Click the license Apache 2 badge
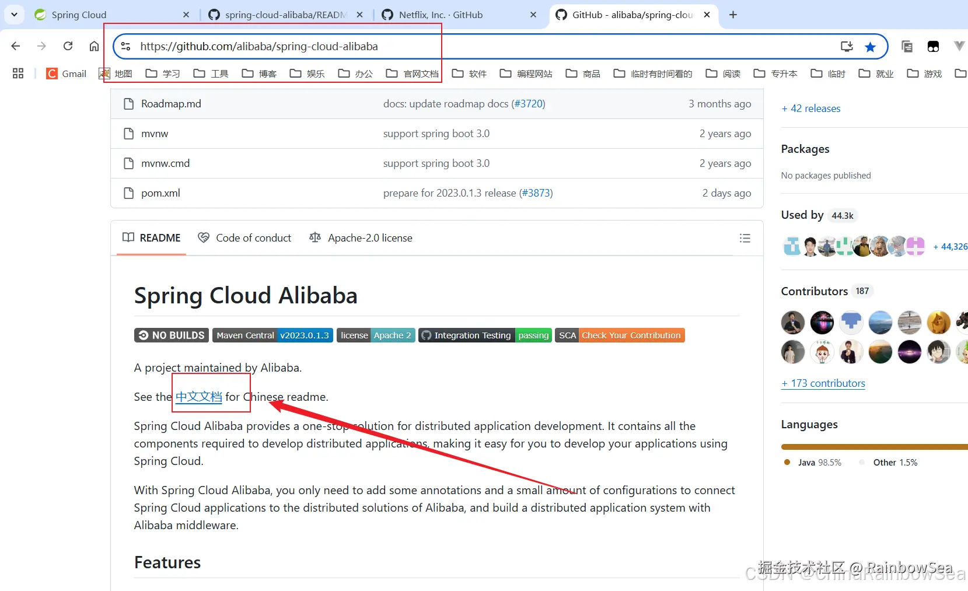Screen dimensions: 968x591 pyautogui.click(x=376, y=335)
